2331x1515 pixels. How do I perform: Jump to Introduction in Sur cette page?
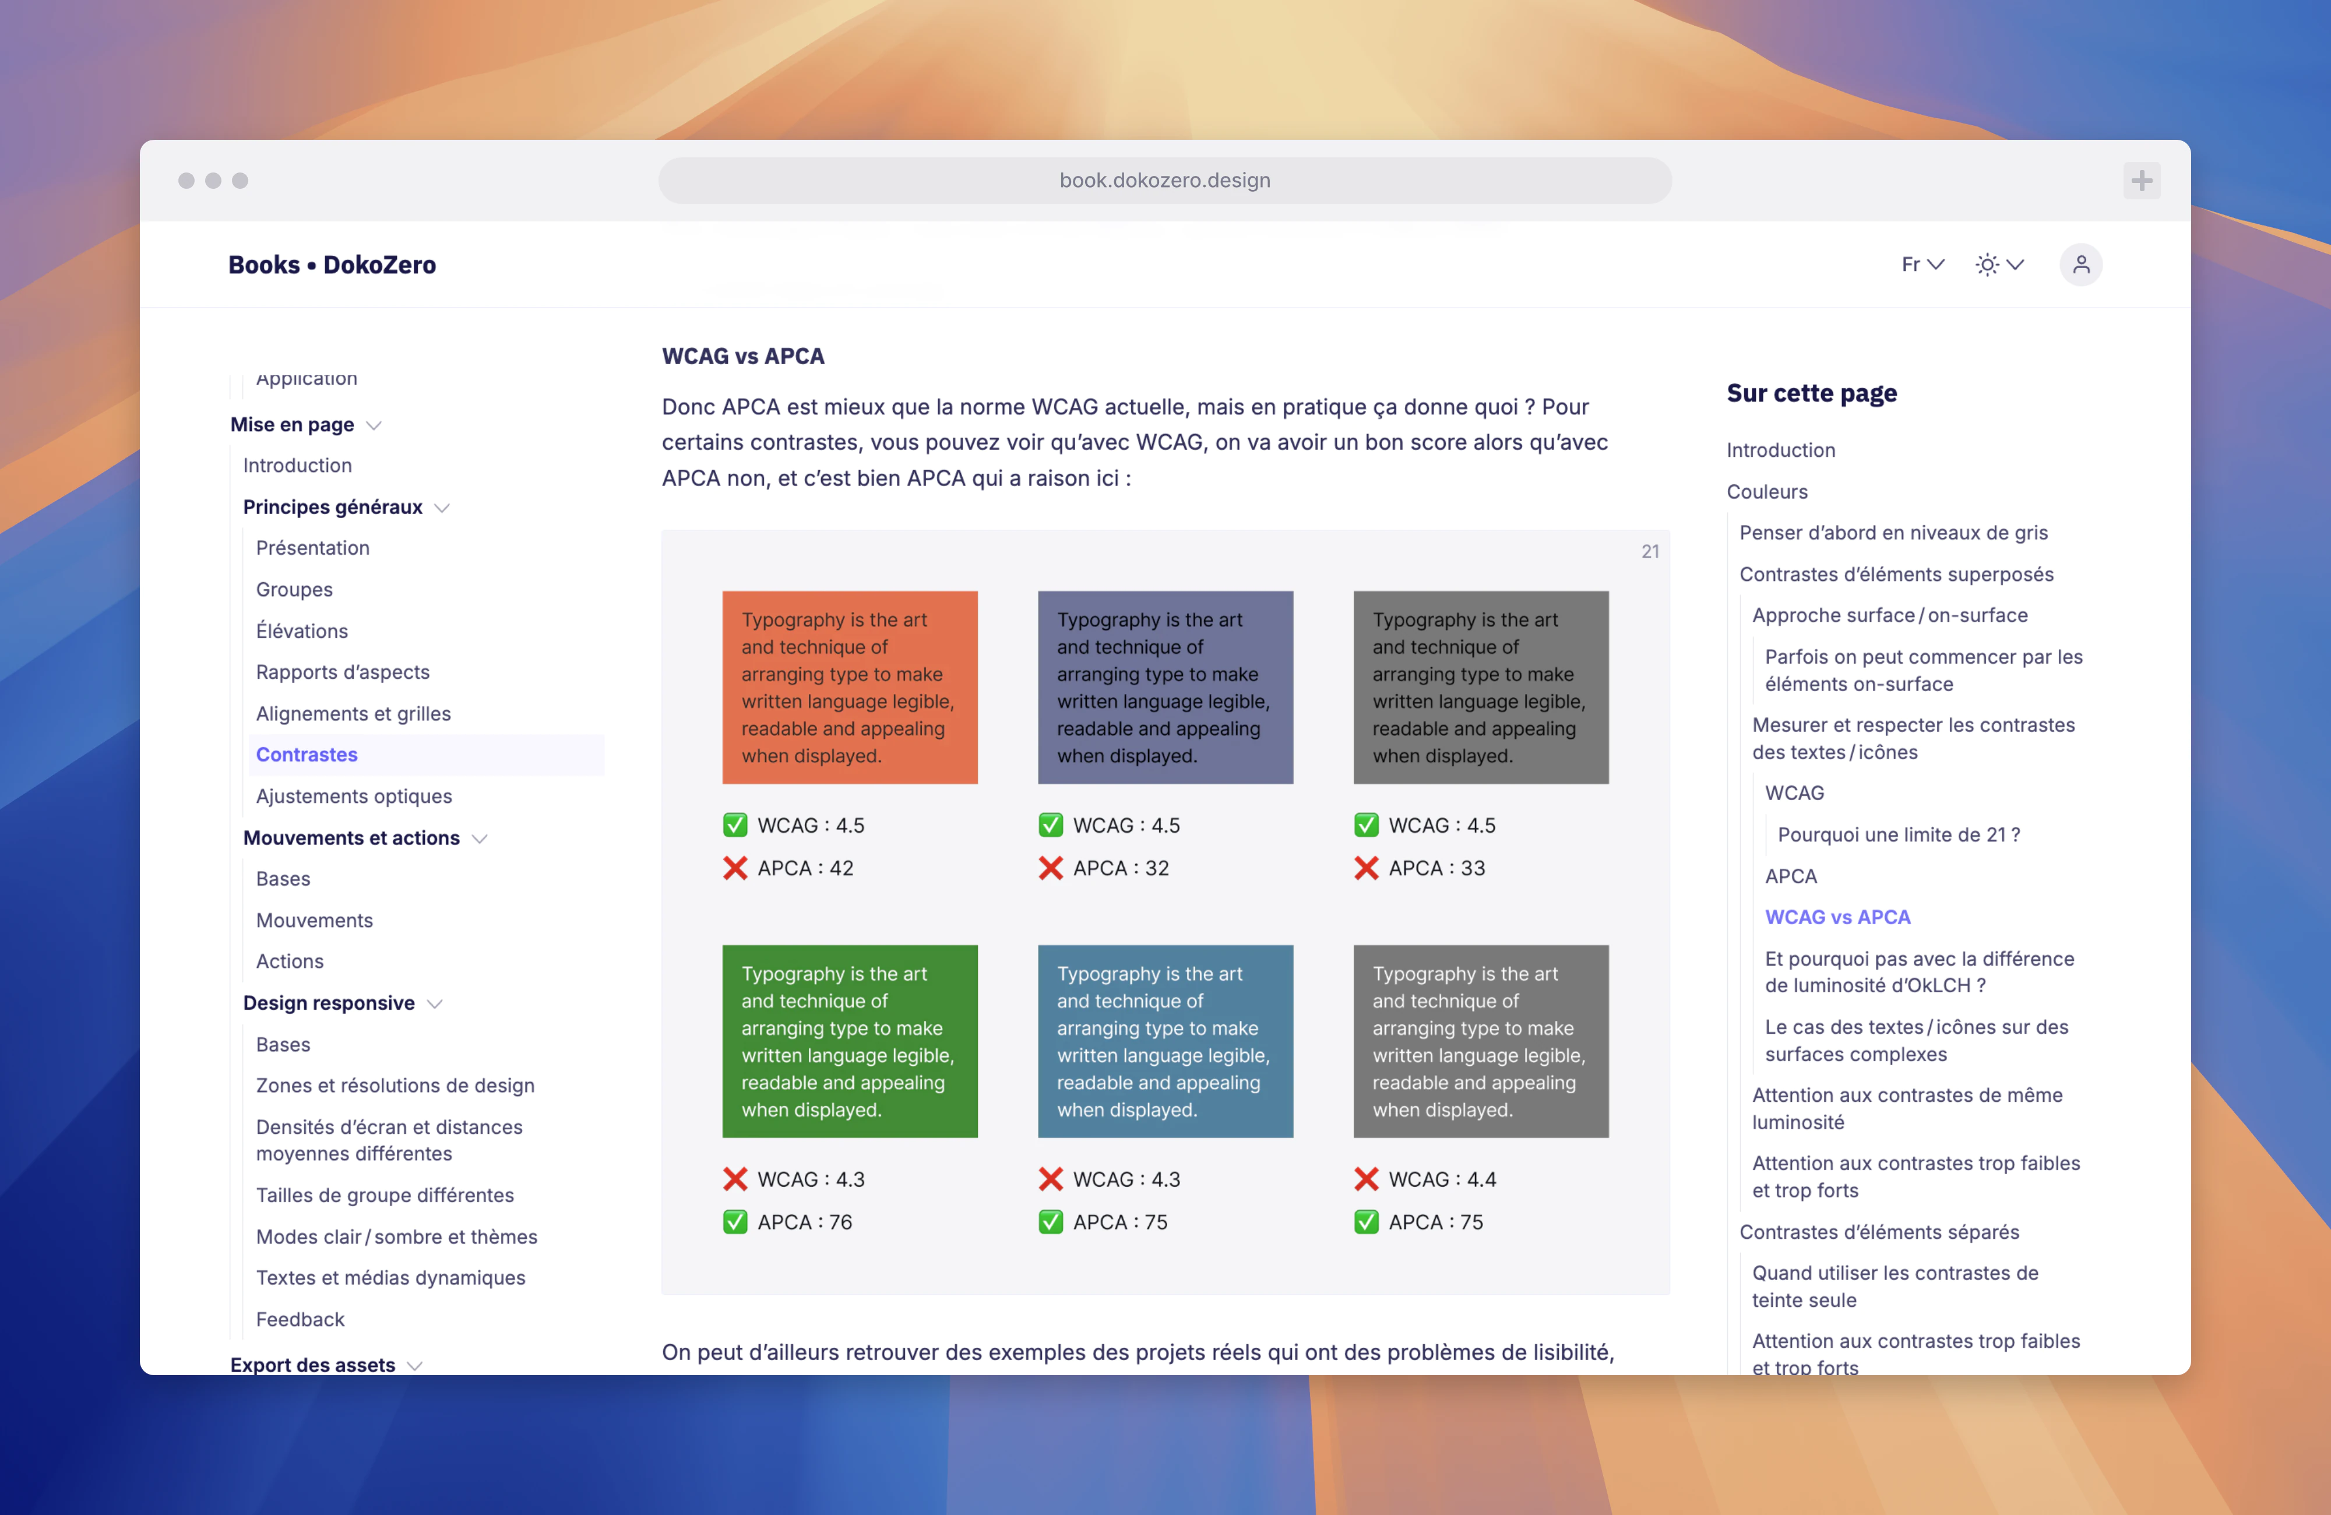click(x=1780, y=450)
